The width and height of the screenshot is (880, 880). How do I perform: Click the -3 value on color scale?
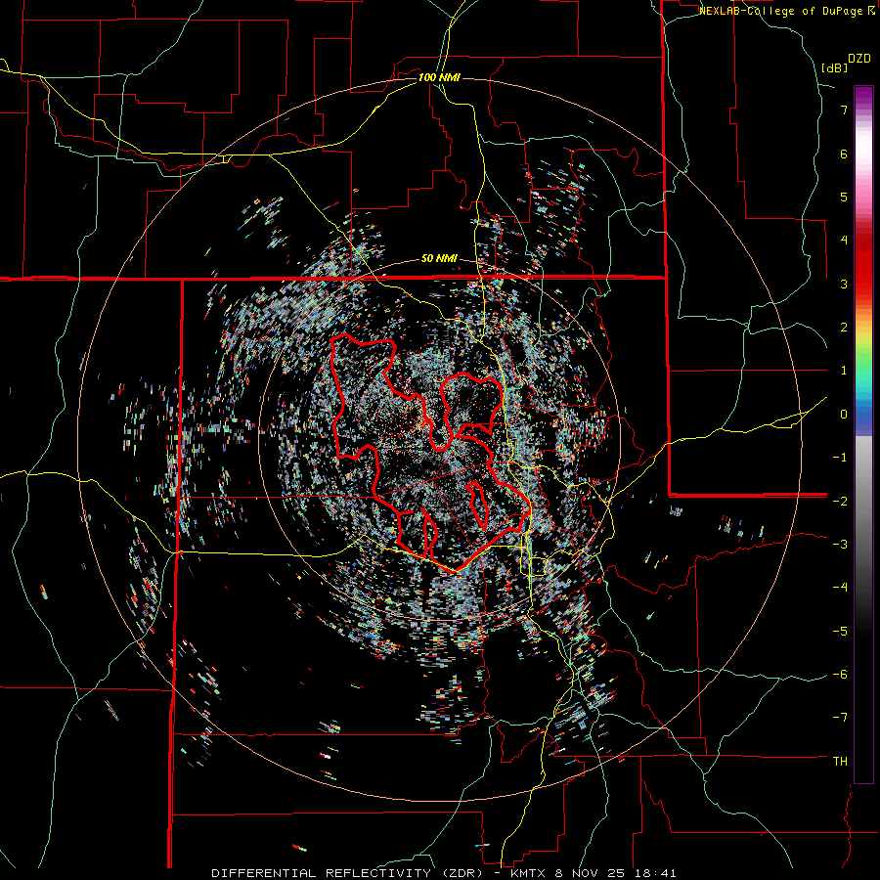point(840,545)
